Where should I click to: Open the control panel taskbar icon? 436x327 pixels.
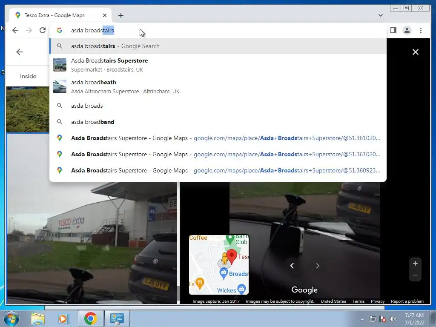pos(117,318)
